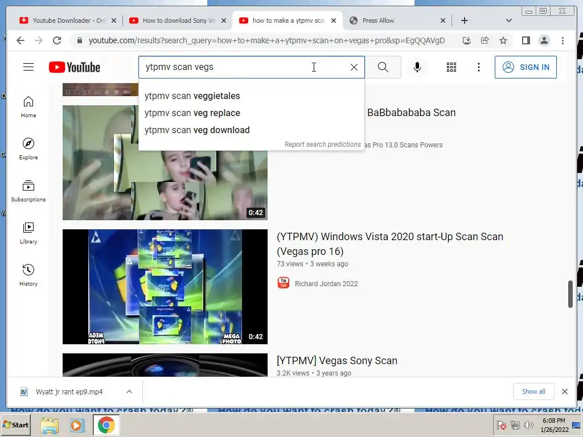The image size is (583, 437).
Task: Click the volume speaker tray icon
Action: tap(528, 424)
